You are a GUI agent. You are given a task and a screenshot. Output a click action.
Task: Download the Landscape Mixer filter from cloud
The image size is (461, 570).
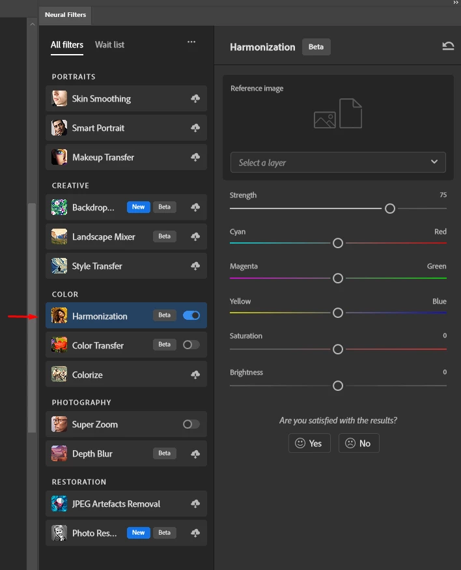[195, 236]
